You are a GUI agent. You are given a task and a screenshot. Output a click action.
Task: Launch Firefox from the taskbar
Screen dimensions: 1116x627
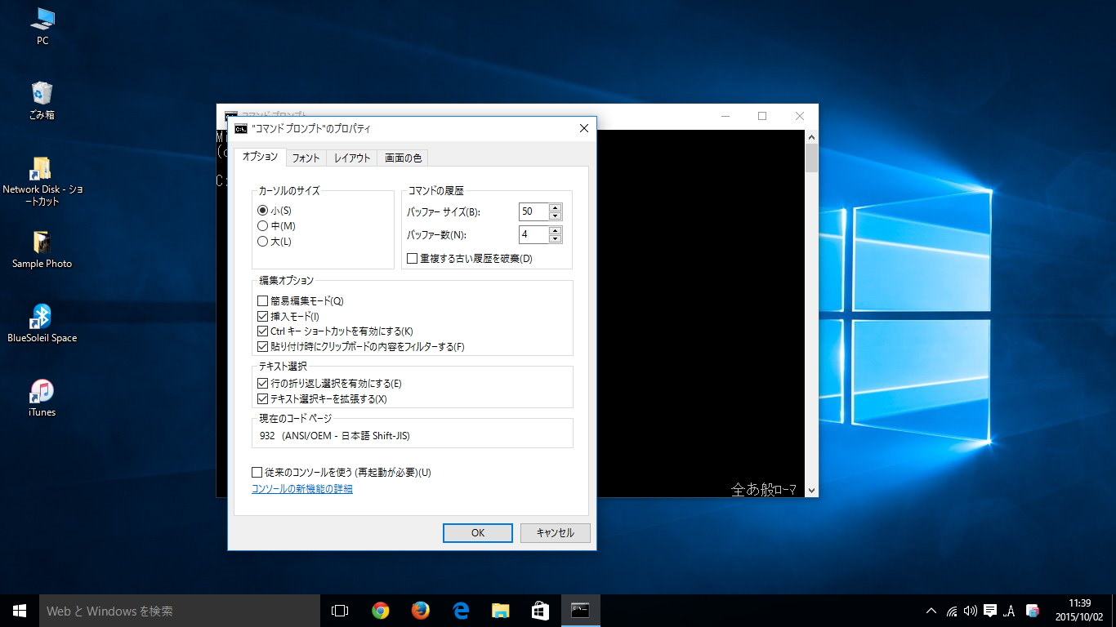pos(420,611)
